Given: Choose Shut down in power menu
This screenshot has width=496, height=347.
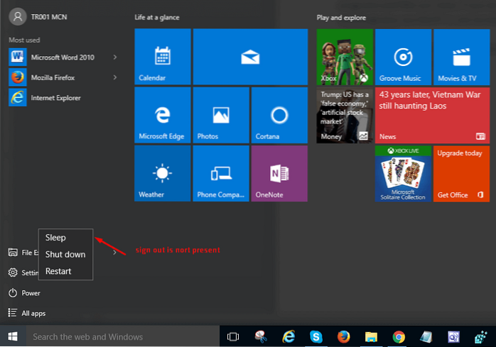Looking at the screenshot, I should (x=65, y=254).
